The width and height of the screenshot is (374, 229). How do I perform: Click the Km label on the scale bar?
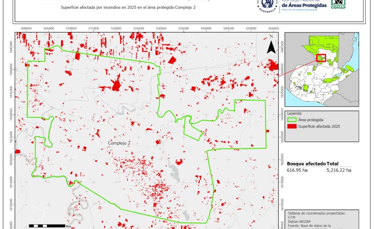pyautogui.click(x=68, y=226)
